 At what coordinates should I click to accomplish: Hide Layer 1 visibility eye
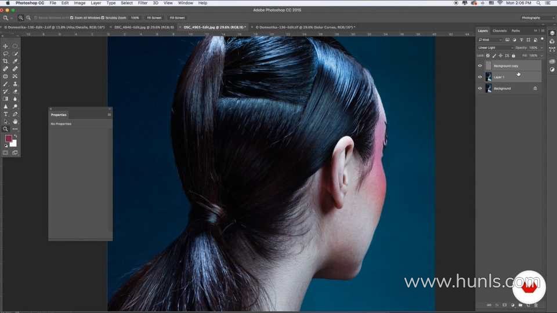tap(480, 77)
